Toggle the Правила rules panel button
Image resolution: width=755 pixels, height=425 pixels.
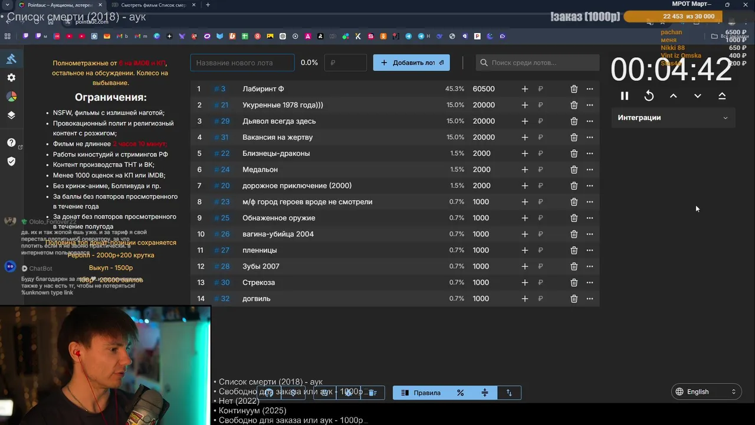pyautogui.click(x=421, y=393)
